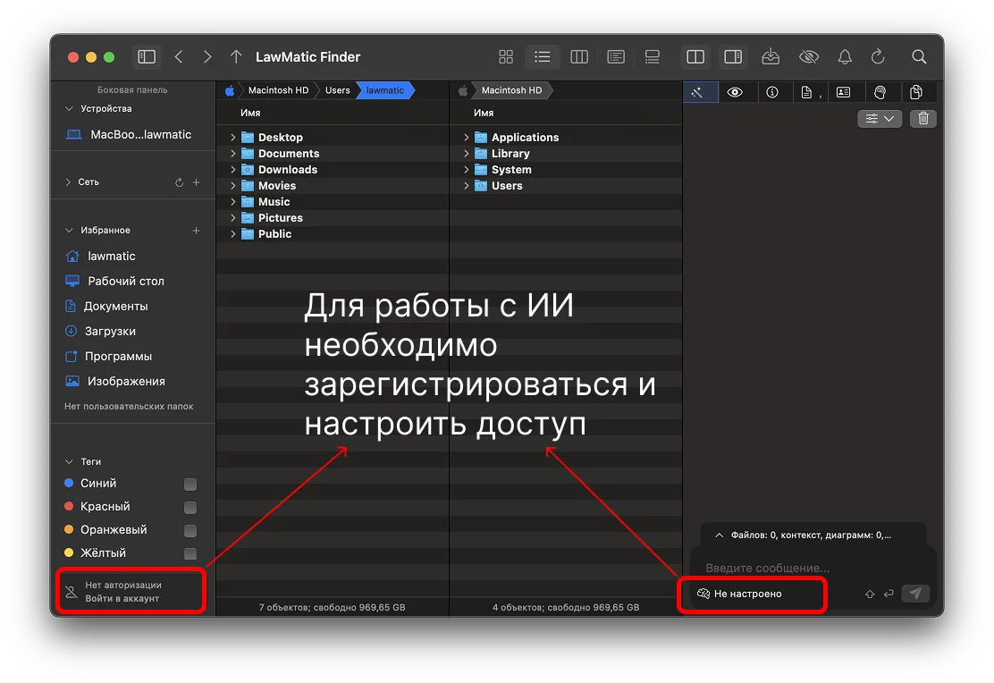The height and width of the screenshot is (683, 994).
Task: Open the copied documents tab
Action: 916,93
